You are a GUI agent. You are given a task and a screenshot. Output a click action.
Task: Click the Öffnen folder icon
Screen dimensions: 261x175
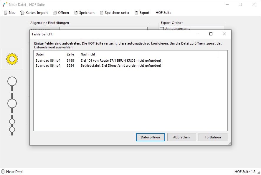[54, 13]
